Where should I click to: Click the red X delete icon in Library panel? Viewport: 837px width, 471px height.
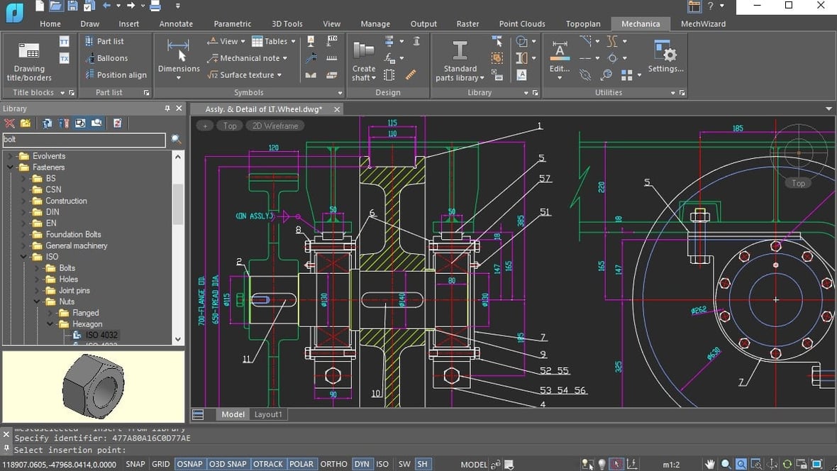coord(10,123)
